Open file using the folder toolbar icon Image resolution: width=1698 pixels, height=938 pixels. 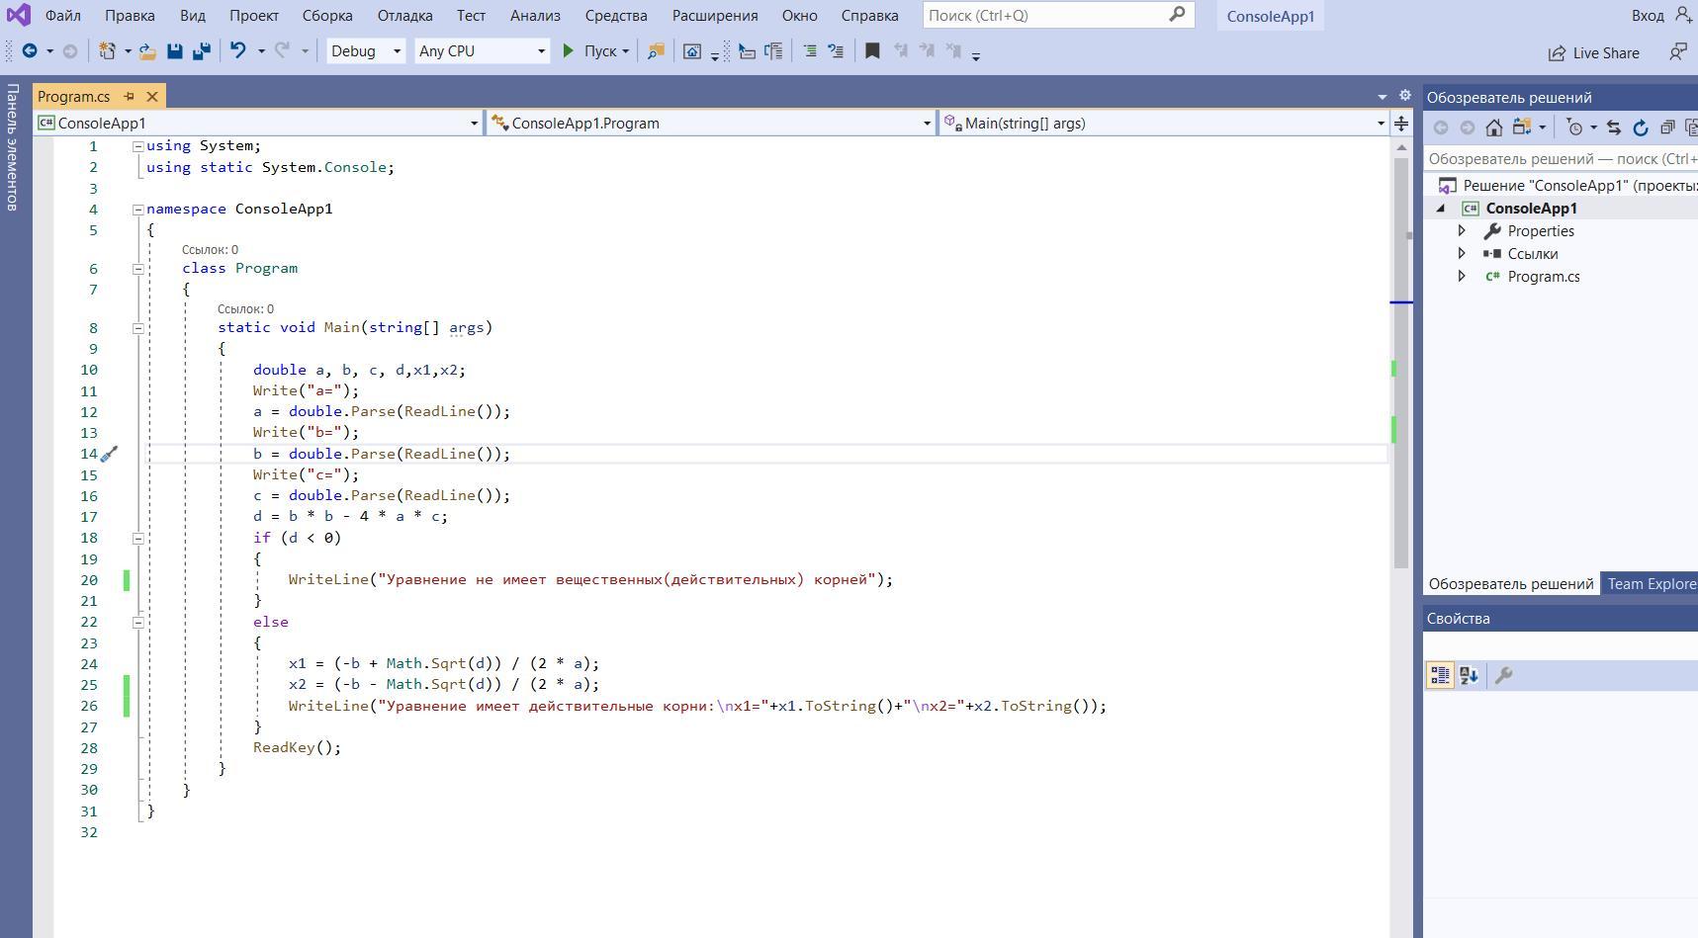(147, 51)
